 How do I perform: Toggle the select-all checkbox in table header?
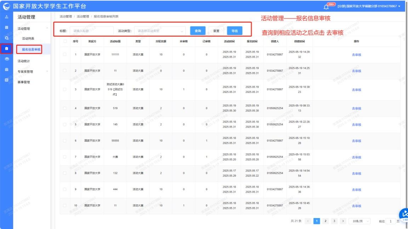click(x=64, y=41)
